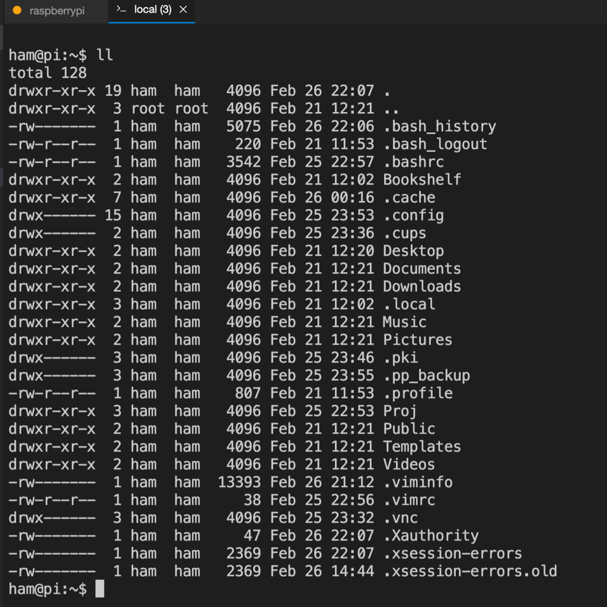The height and width of the screenshot is (607, 607).
Task: Click the Music directory name
Action: tap(405, 322)
